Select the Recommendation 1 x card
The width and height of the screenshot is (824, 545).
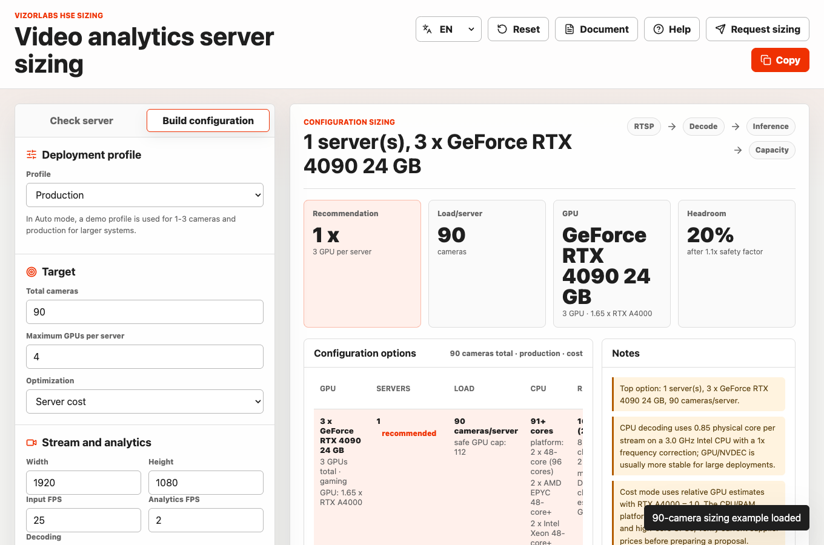tap(362, 263)
